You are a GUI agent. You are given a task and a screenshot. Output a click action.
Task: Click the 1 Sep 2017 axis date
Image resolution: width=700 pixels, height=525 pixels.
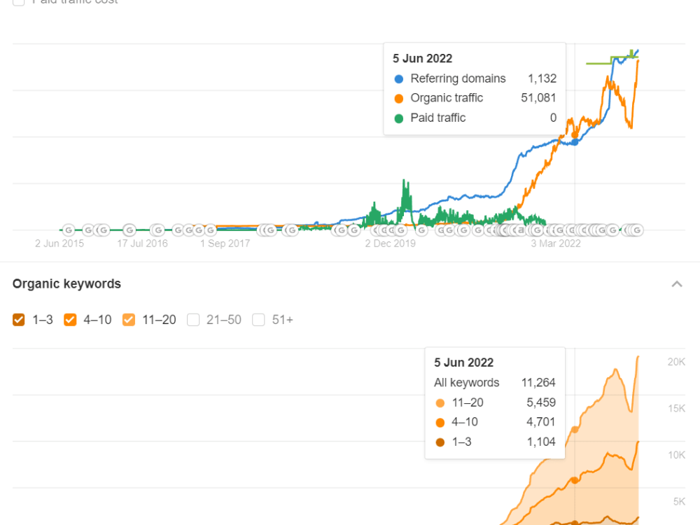(225, 244)
